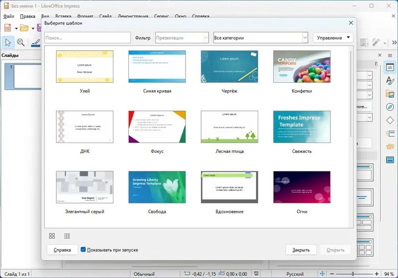Click the Help (Справка) button in dialog
Screen dimensions: 398x278
(x=62, y=250)
